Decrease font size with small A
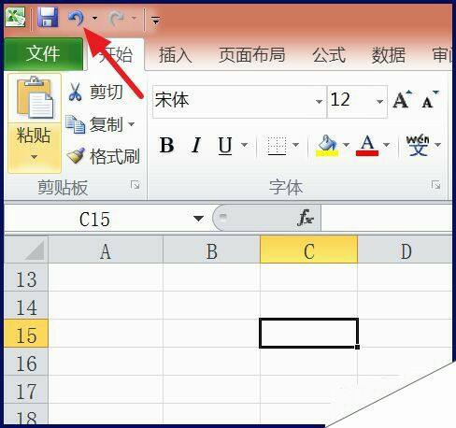 click(430, 100)
